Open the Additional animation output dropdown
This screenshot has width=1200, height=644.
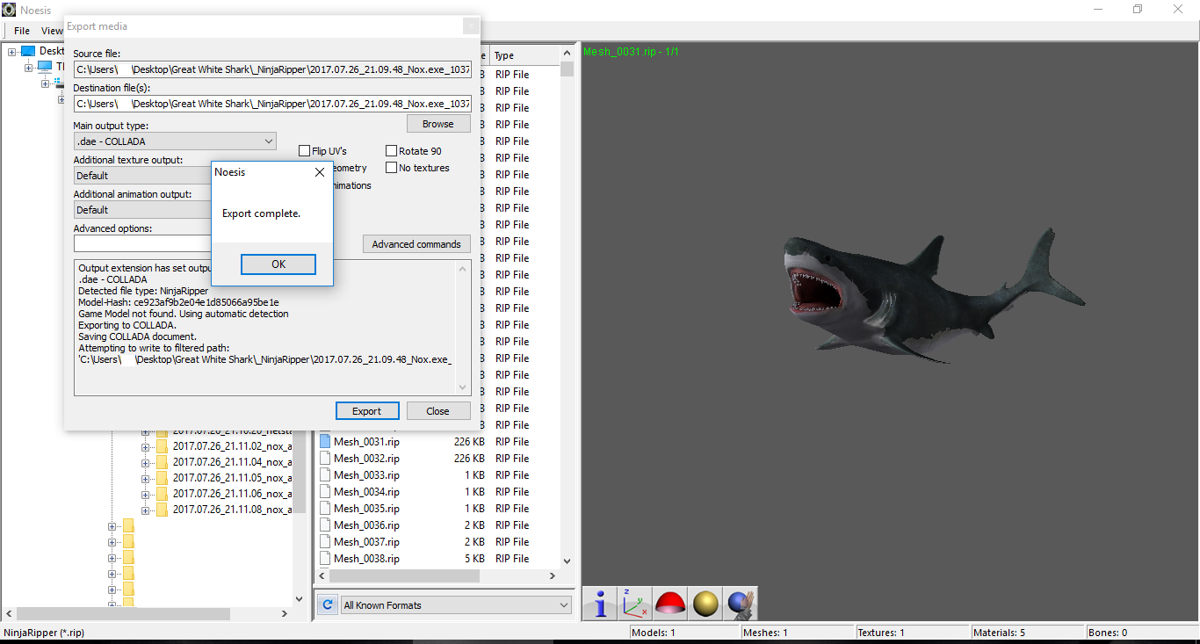click(x=142, y=210)
